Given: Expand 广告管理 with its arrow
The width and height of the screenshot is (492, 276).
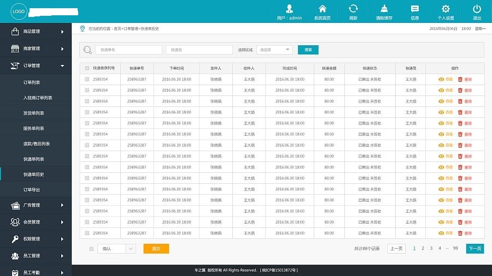Looking at the screenshot, I should (x=62, y=205).
